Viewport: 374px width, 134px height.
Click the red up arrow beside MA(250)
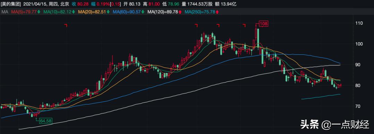(217, 12)
